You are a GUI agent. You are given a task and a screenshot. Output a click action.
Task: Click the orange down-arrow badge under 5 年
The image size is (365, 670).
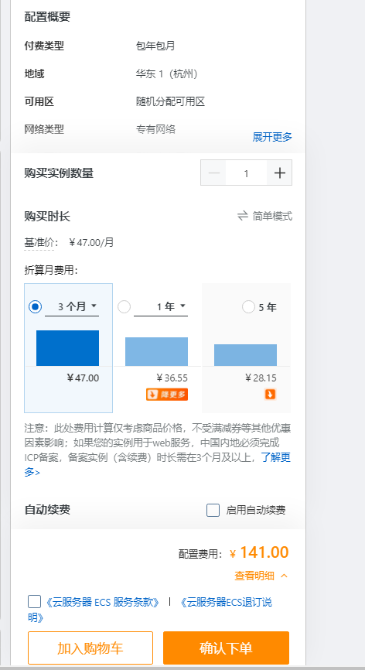coord(270,395)
